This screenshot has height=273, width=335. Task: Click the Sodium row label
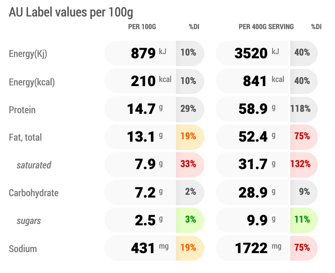pos(22,249)
